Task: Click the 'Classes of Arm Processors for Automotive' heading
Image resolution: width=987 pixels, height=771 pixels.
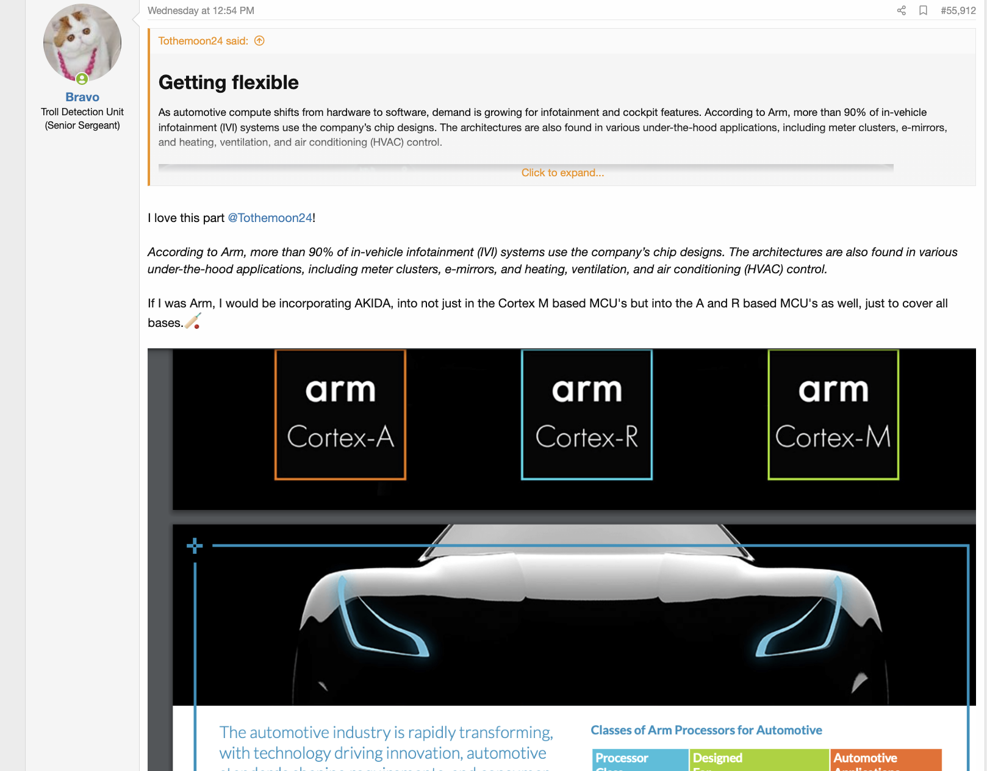Action: 706,730
